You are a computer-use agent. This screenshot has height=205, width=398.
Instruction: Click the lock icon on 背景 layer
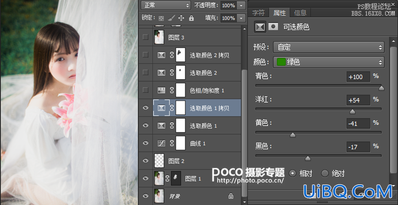[231, 196]
